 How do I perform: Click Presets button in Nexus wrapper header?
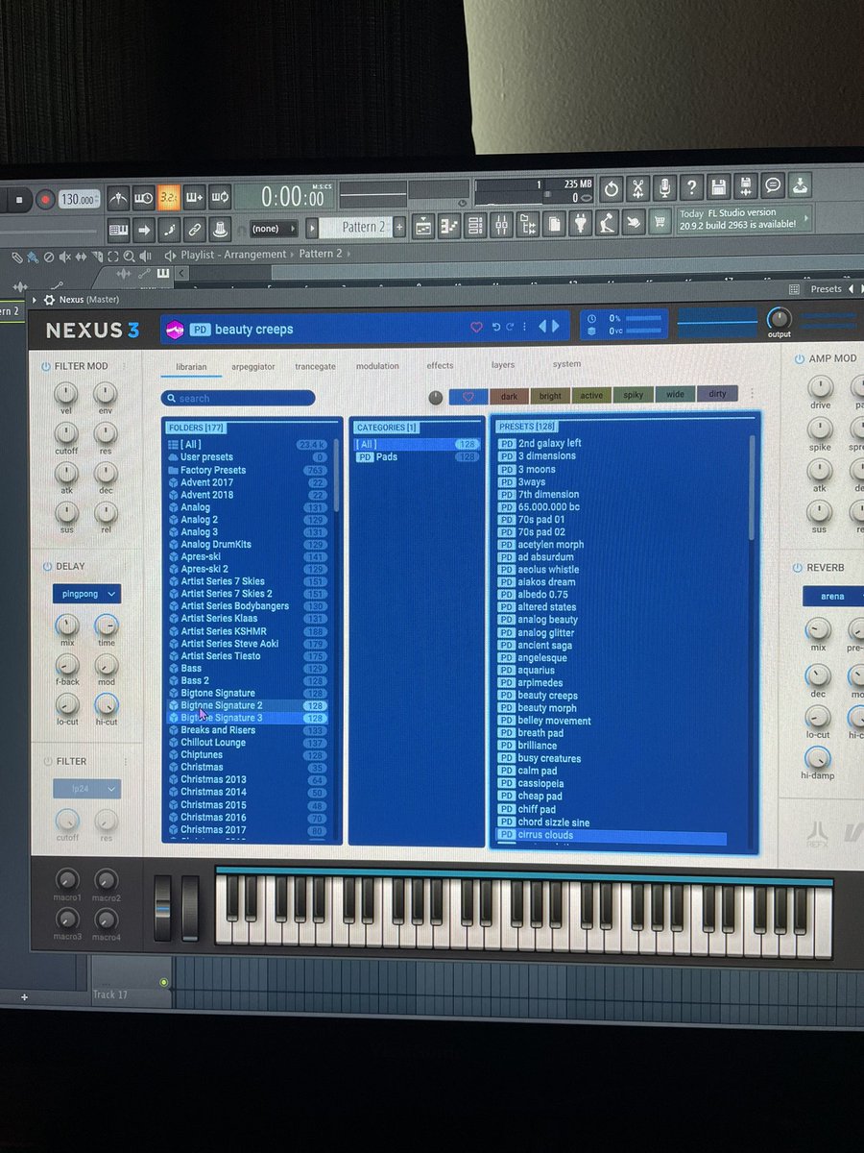point(826,288)
